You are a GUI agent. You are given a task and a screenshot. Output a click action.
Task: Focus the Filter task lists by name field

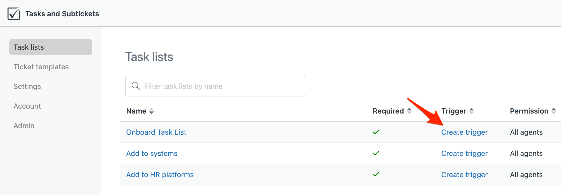click(215, 86)
